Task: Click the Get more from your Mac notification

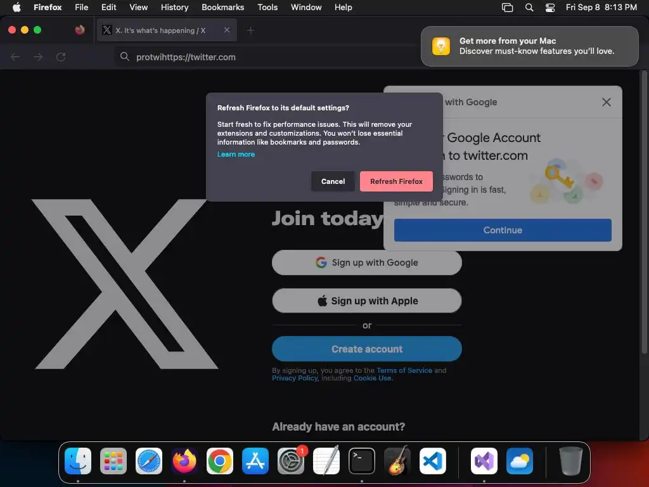Action: [x=530, y=46]
